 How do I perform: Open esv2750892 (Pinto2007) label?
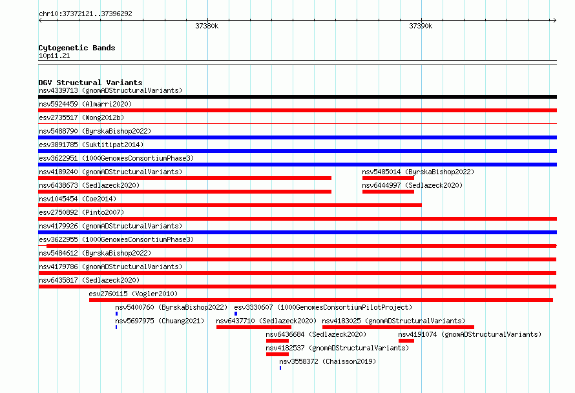(x=81, y=212)
